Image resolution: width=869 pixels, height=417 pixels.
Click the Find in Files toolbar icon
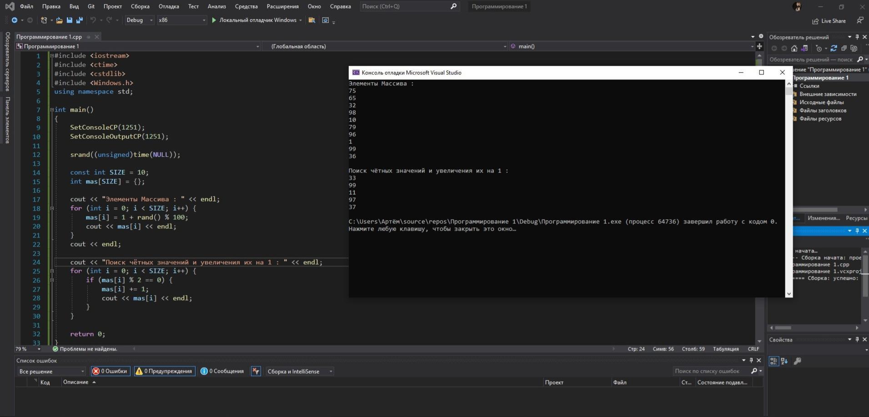(312, 20)
